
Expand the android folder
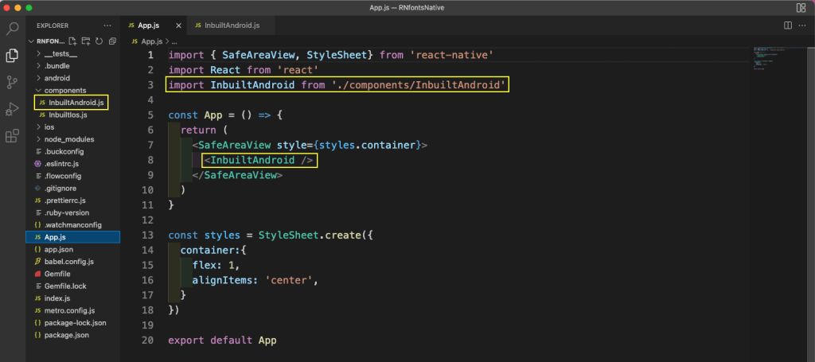tap(57, 78)
